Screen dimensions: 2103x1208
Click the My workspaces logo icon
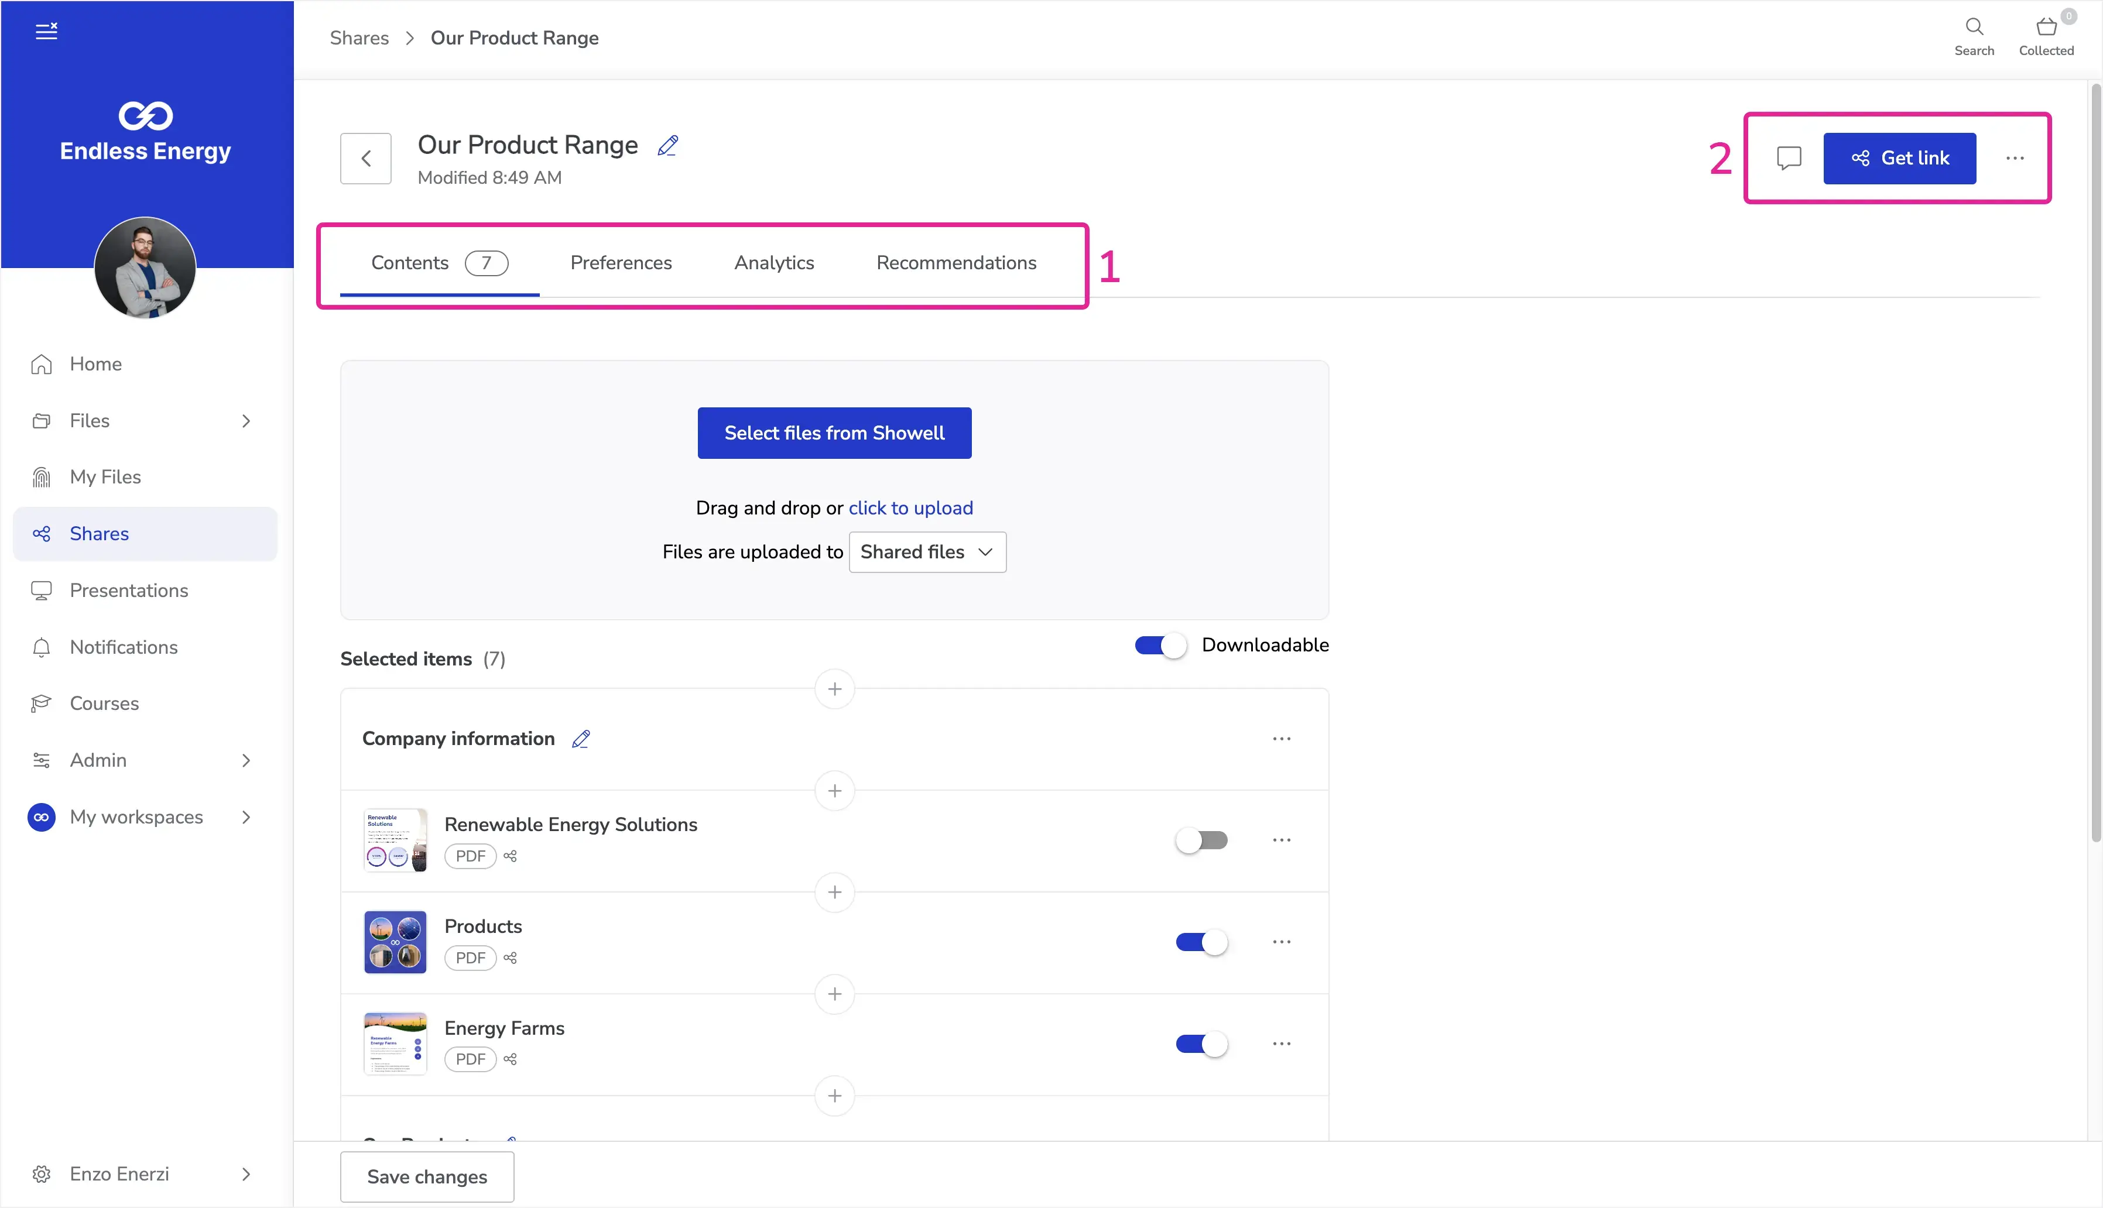pos(42,817)
